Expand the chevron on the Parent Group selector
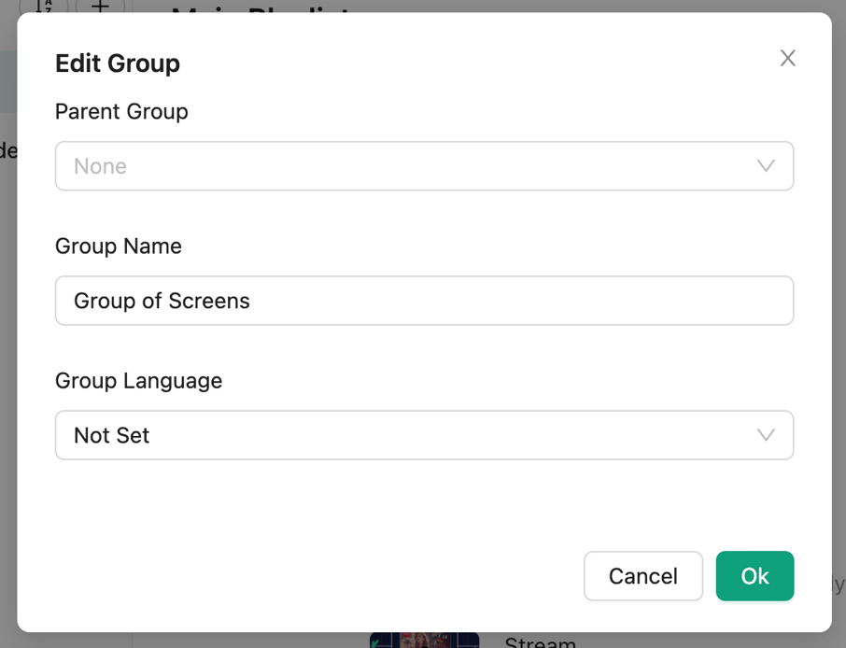The height and width of the screenshot is (648, 846). click(766, 165)
